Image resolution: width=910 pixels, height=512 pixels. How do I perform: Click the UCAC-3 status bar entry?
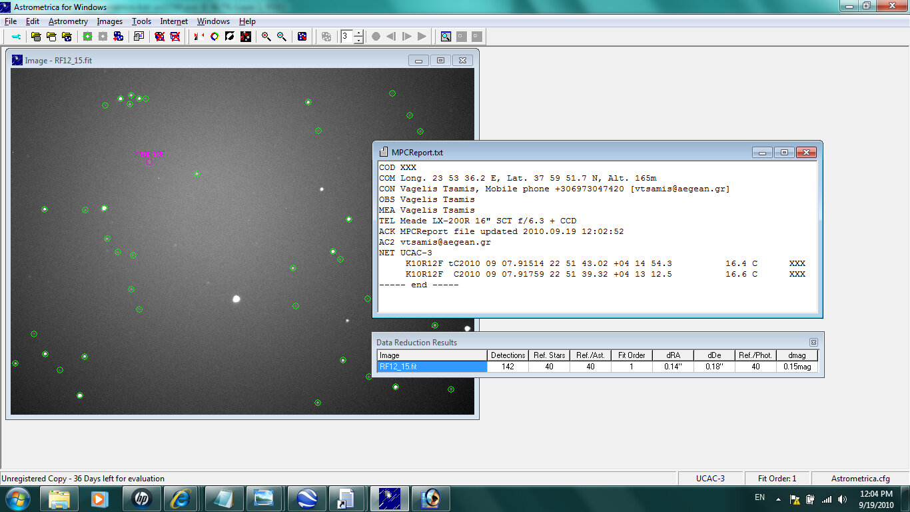pyautogui.click(x=710, y=478)
